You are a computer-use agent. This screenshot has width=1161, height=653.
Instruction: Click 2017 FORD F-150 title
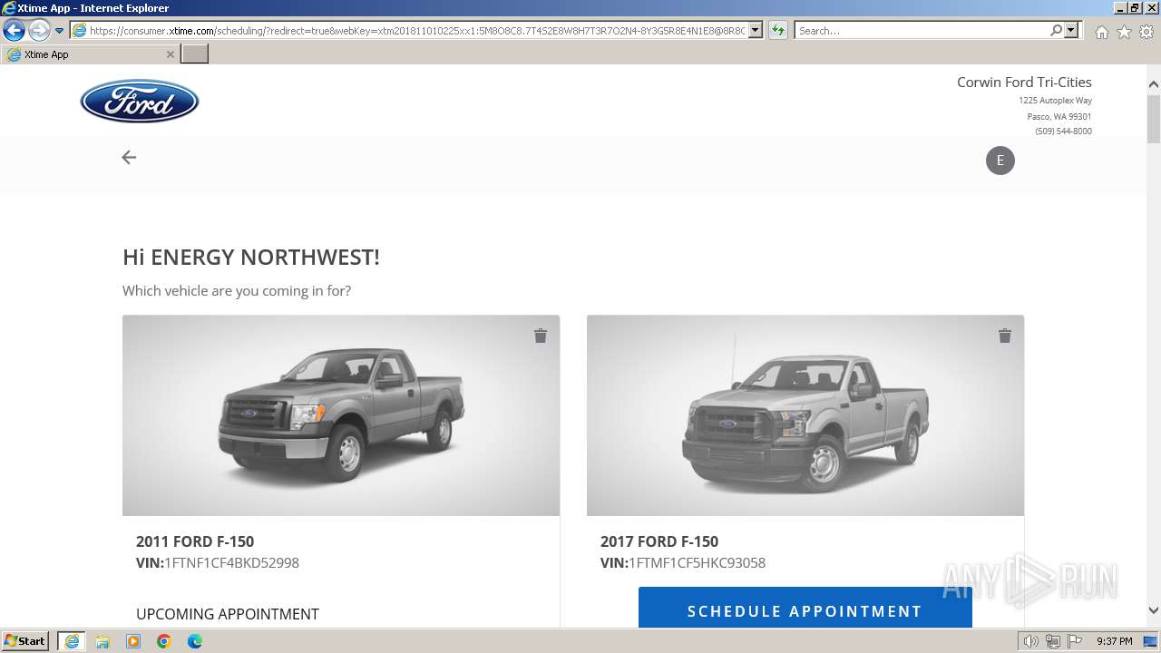coord(659,541)
